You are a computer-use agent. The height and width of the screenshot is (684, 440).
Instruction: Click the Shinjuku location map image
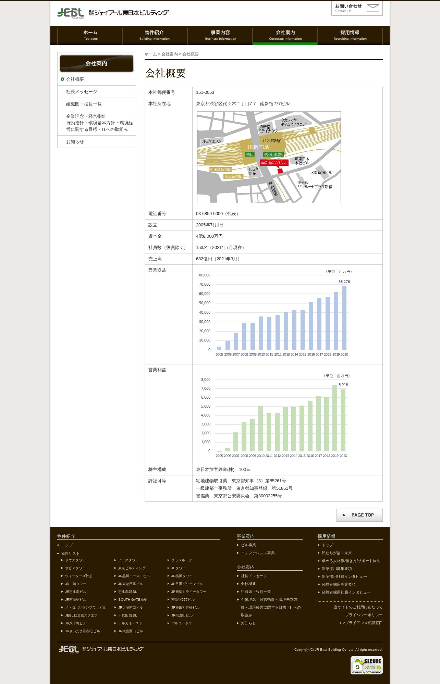(x=269, y=157)
